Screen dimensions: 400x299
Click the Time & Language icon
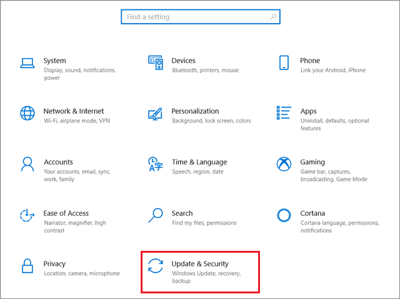coord(156,164)
